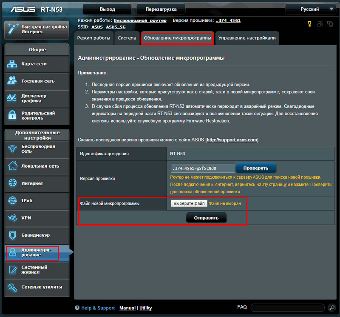This screenshot has width=340, height=317.
Task: Click the FAQ search input field
Action: click(x=288, y=308)
